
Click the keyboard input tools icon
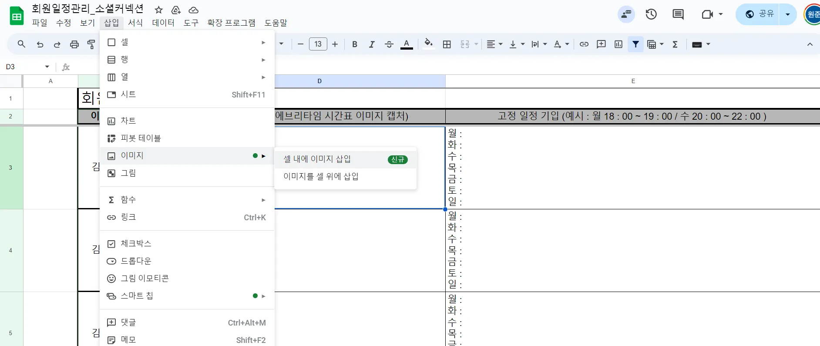697,44
